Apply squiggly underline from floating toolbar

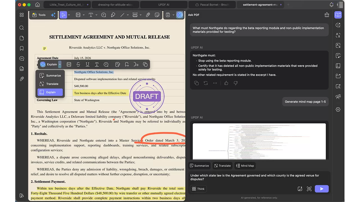(x=97, y=65)
